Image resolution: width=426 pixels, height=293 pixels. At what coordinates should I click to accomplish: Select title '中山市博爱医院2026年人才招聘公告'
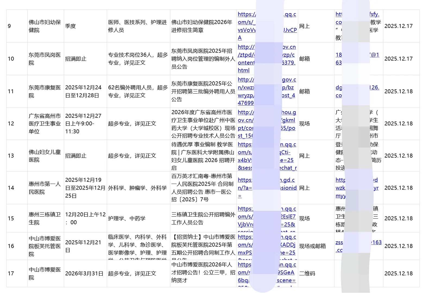click(x=203, y=273)
